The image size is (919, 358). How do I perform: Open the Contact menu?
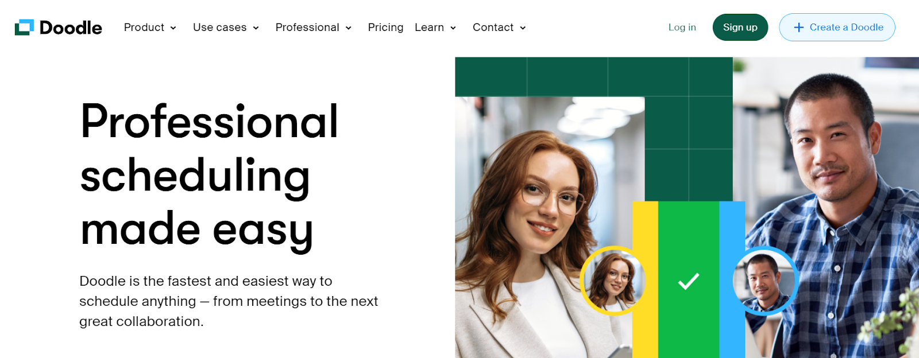point(493,28)
